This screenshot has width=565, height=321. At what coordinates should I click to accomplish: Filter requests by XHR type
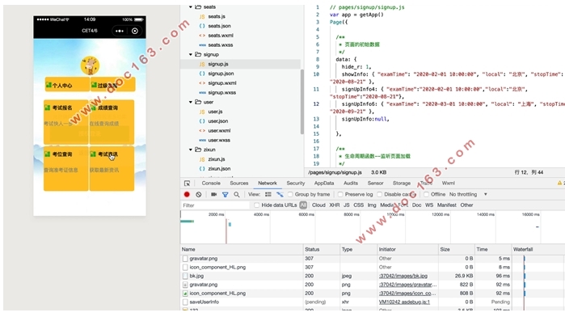click(335, 205)
